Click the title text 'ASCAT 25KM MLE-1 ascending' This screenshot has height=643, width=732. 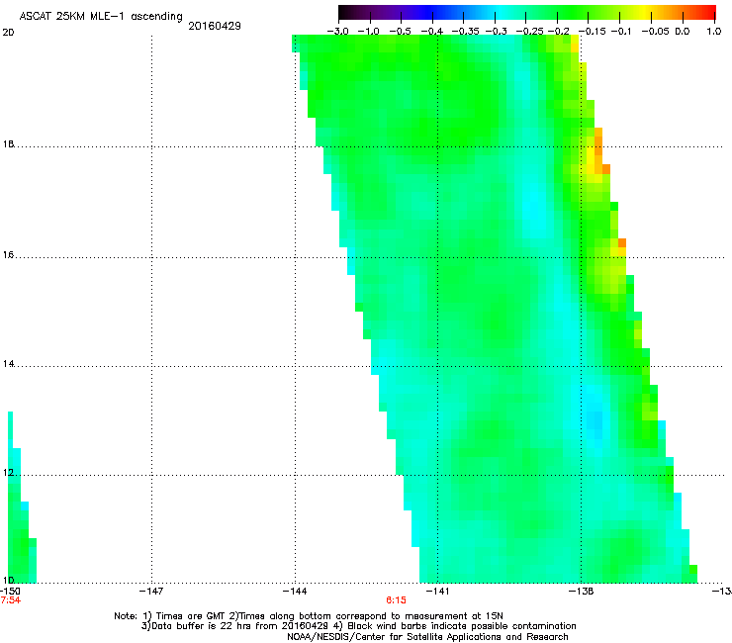101,17
